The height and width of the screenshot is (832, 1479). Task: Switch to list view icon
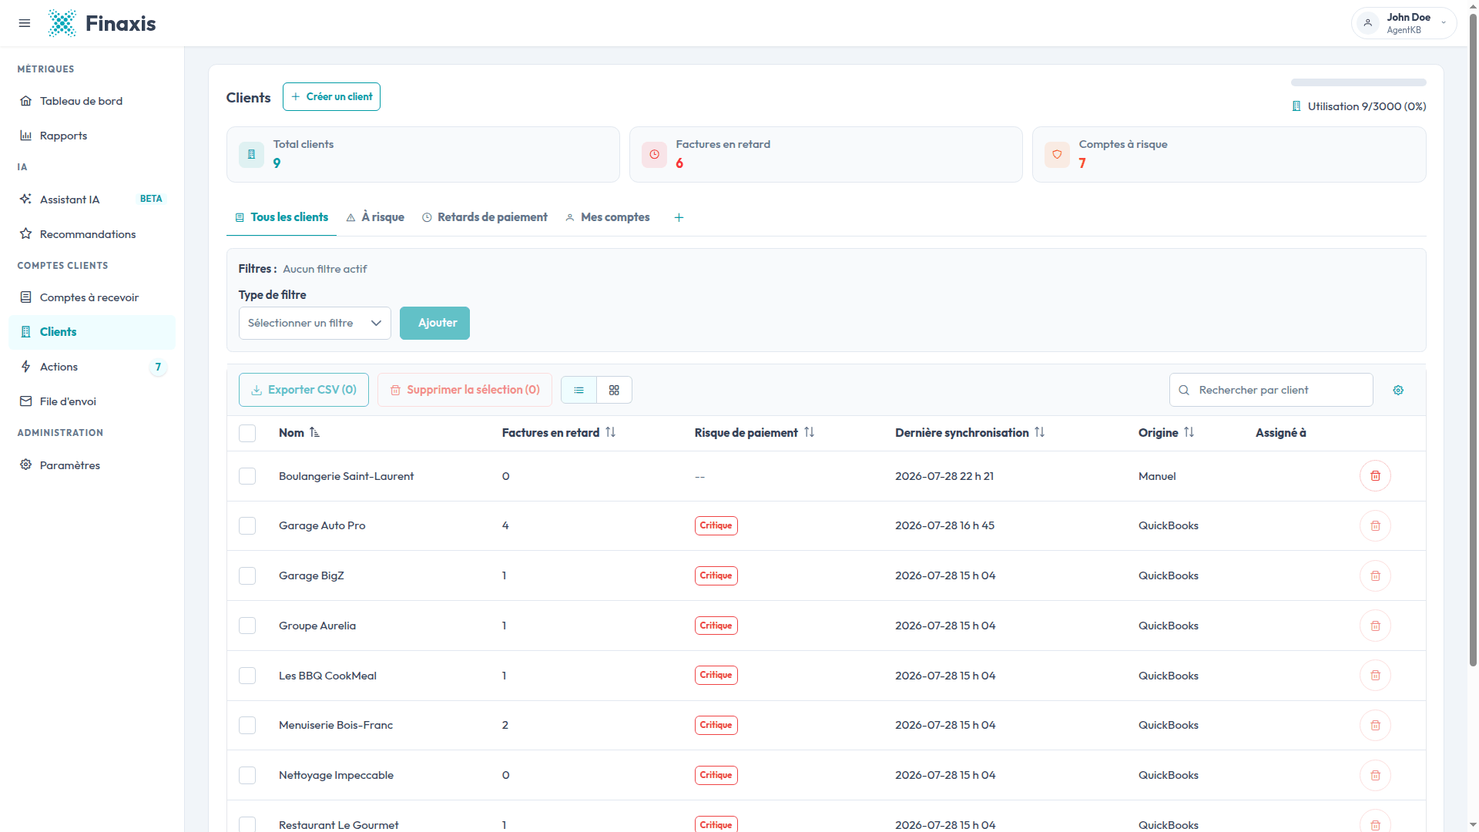tap(579, 390)
